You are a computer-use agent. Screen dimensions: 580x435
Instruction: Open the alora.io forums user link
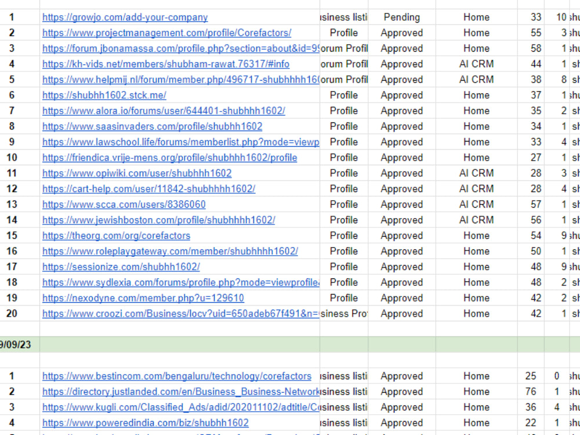pos(164,111)
